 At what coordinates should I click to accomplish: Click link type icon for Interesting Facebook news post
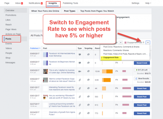coord(80,88)
